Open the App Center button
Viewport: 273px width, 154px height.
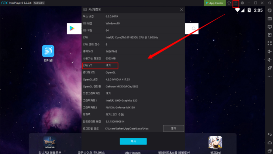pyautogui.click(x=215, y=3)
